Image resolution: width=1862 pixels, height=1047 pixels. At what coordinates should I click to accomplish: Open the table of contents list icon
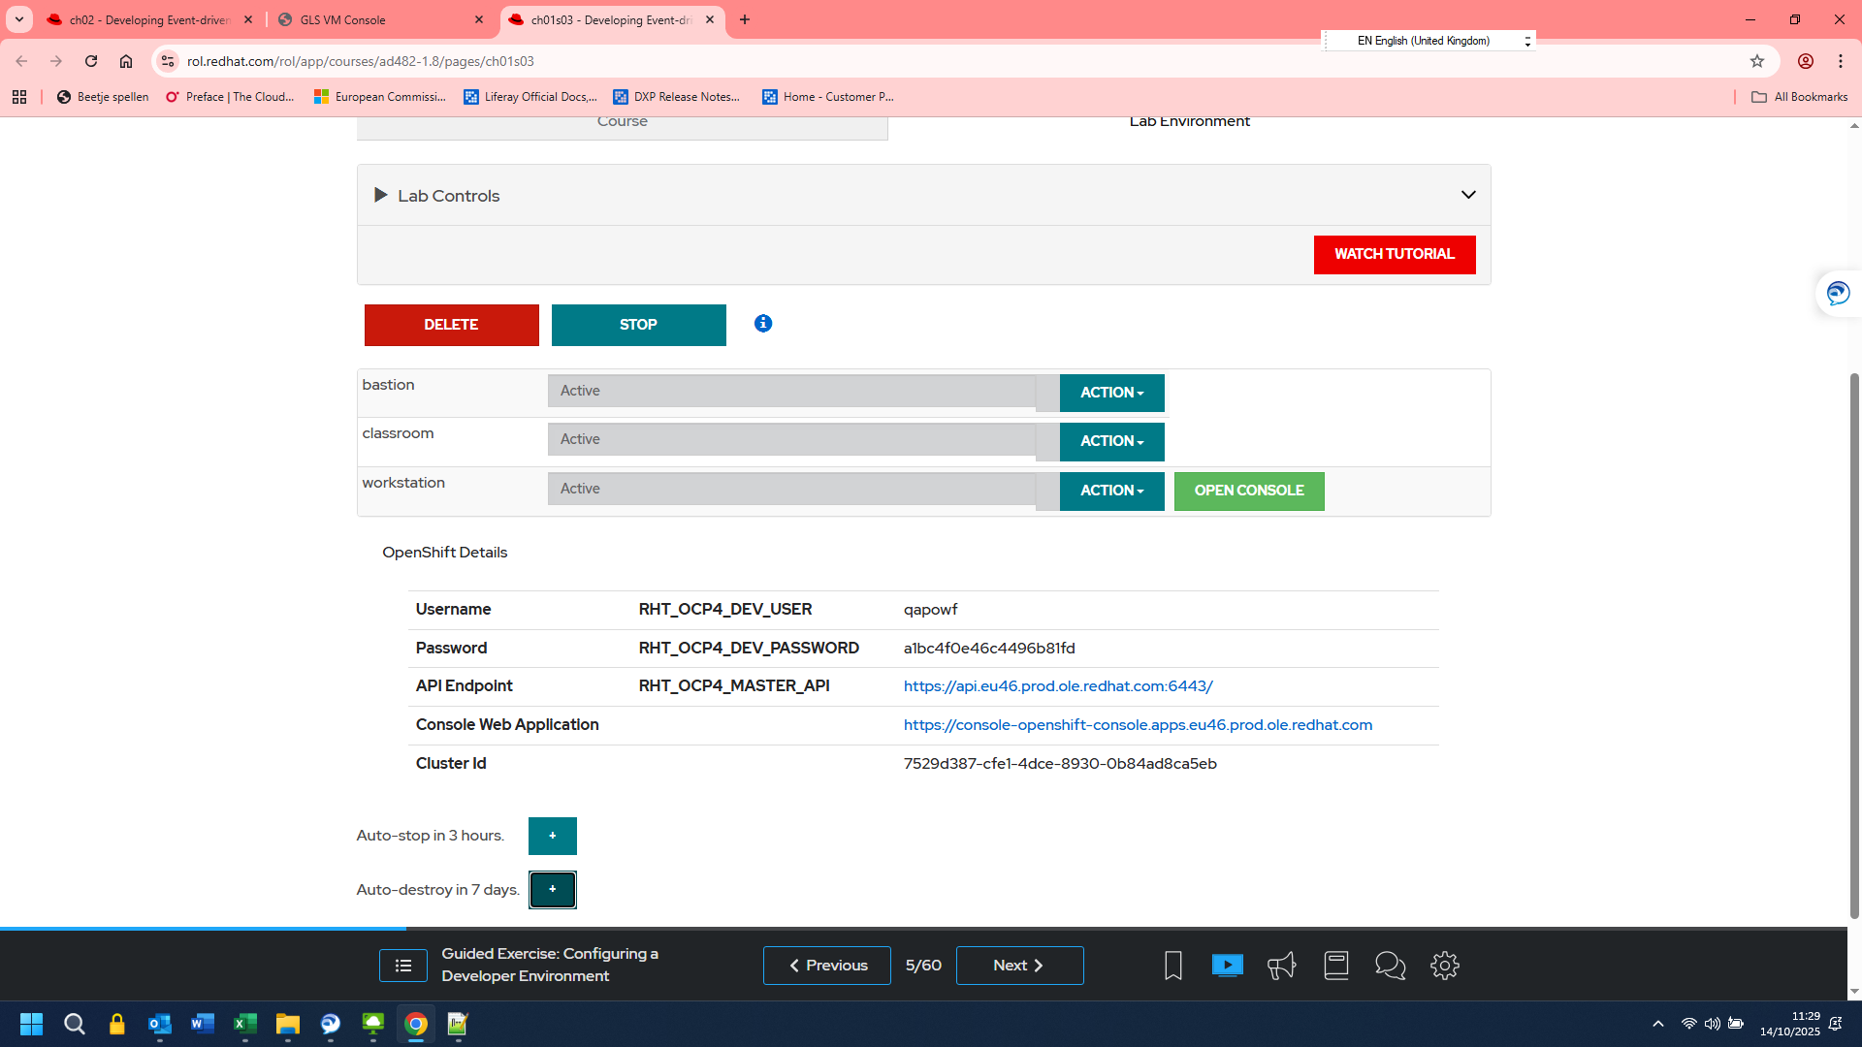403,966
